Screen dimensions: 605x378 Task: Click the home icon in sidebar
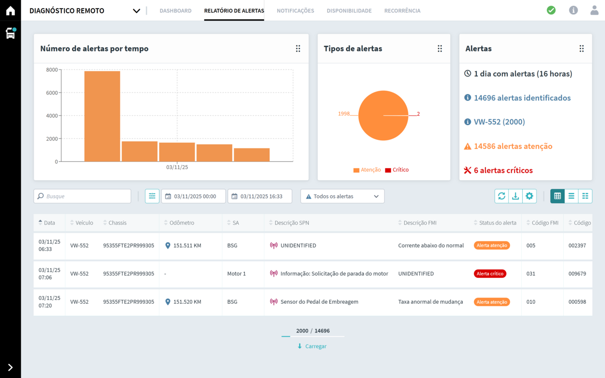coord(10,11)
